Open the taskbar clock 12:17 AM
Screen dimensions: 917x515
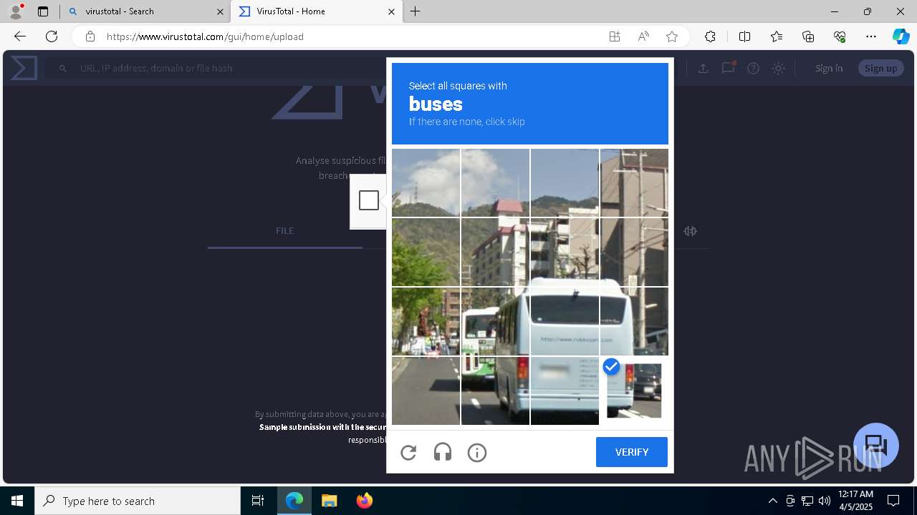click(855, 501)
